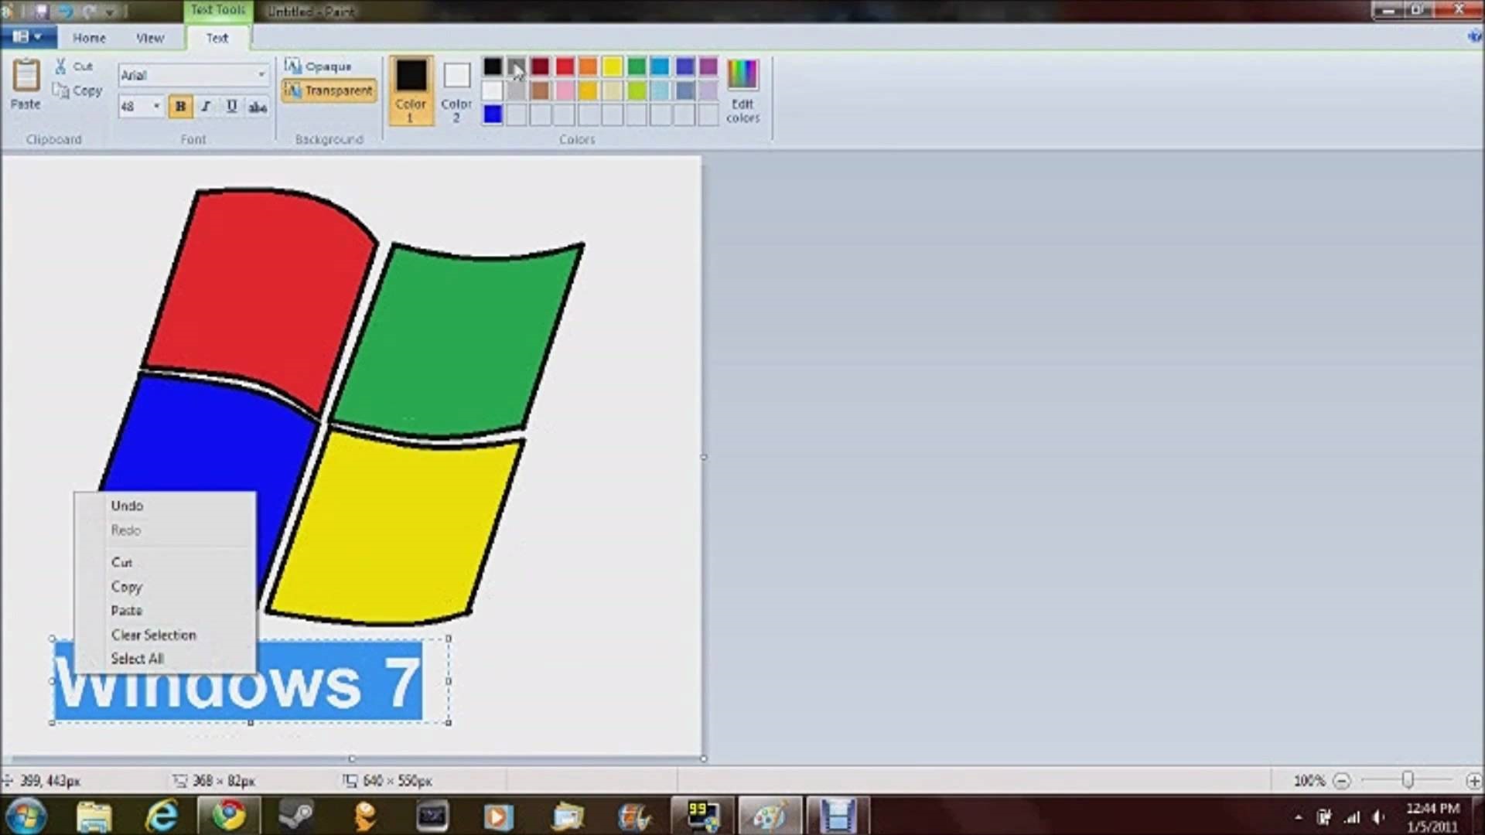Select Transparent background option
Viewport: 1485px width, 835px height.
[329, 90]
